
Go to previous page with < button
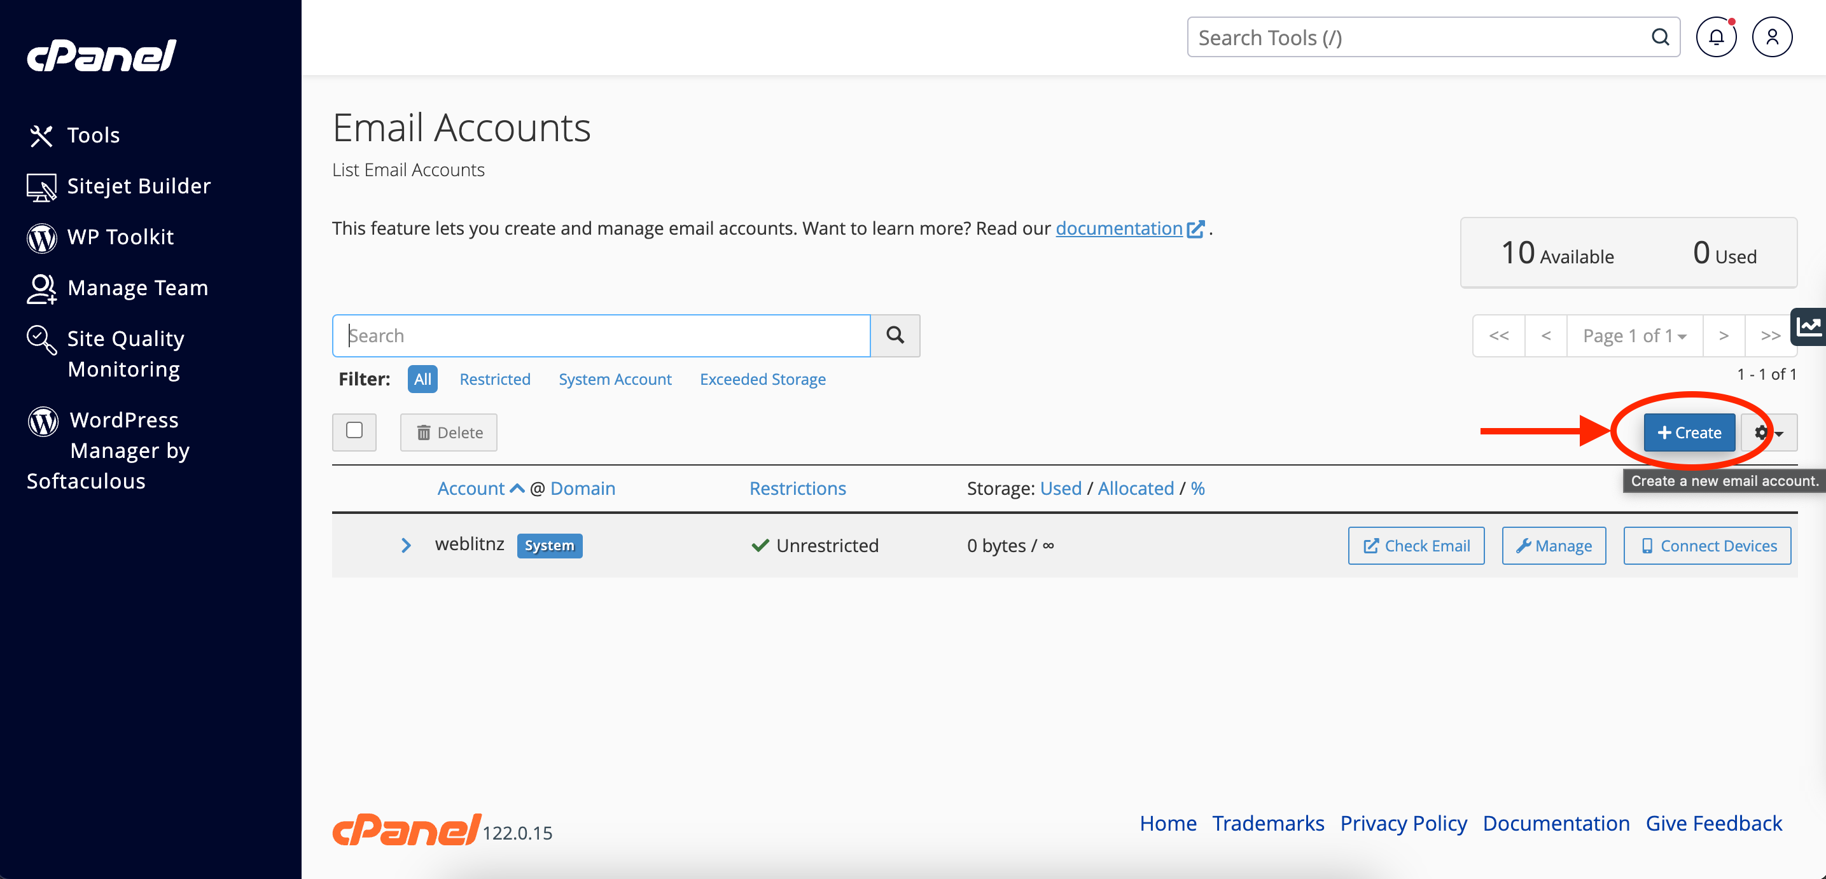pos(1546,335)
